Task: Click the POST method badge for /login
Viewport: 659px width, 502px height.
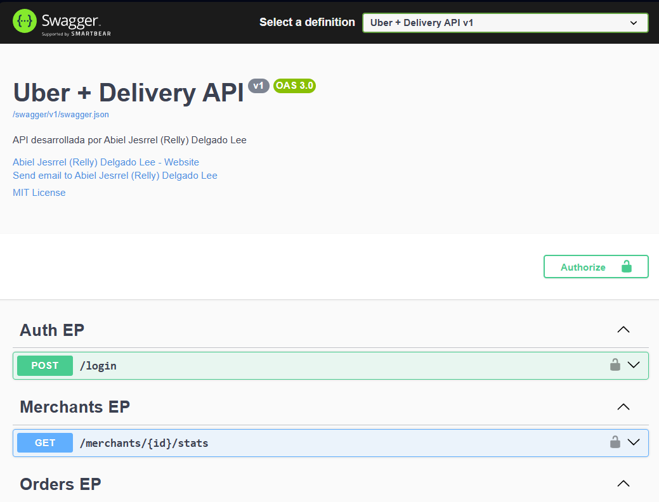Action: pyautogui.click(x=45, y=366)
